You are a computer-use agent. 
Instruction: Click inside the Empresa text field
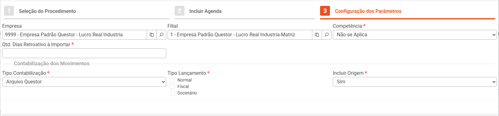tap(74, 35)
